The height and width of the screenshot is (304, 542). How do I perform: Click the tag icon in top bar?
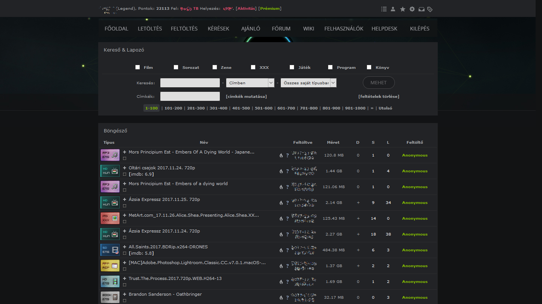click(430, 9)
